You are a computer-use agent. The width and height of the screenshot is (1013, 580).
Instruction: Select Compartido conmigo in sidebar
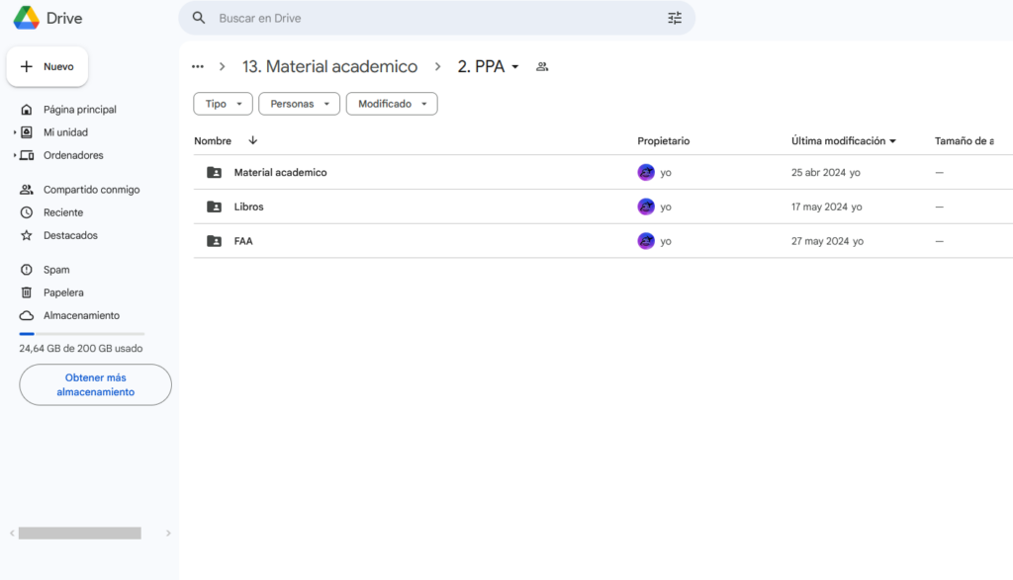(x=91, y=190)
